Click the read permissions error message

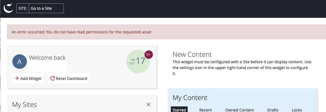(81, 32)
